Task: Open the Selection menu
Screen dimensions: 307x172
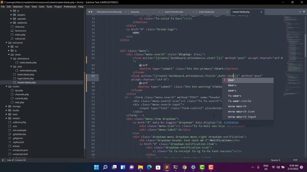Action: pyautogui.click(x=18, y=7)
